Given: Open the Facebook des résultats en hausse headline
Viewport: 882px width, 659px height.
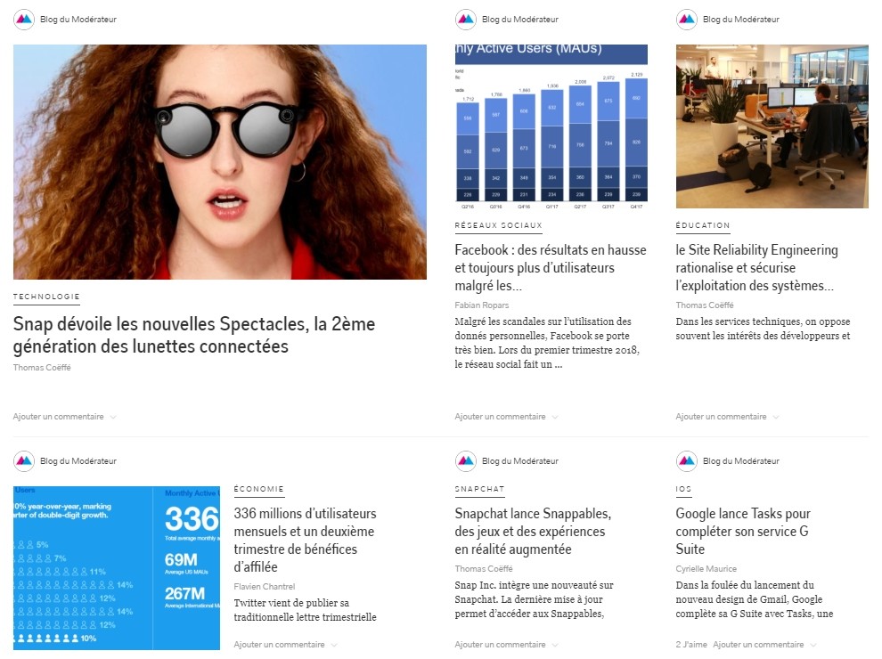Looking at the screenshot, I should [551, 268].
